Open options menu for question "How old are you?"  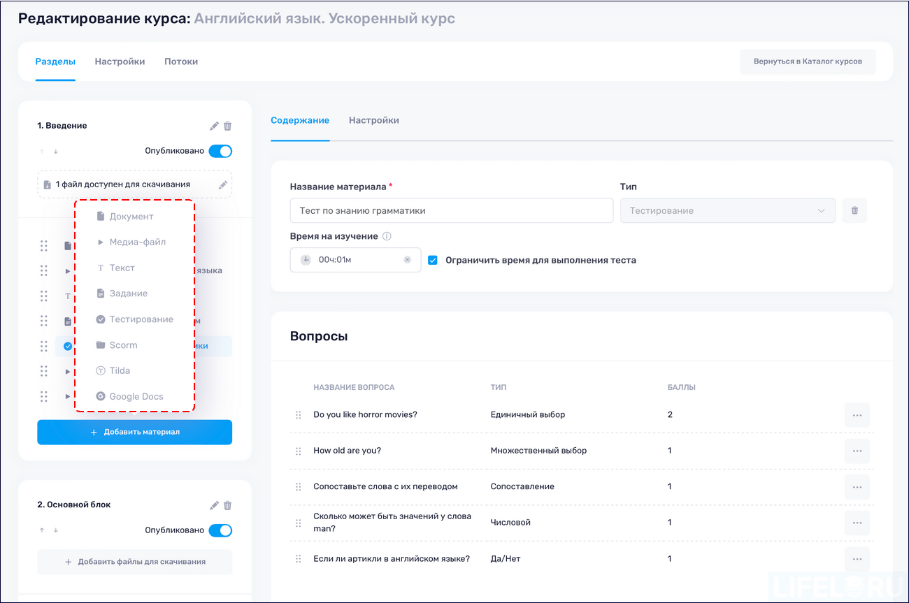click(x=857, y=451)
